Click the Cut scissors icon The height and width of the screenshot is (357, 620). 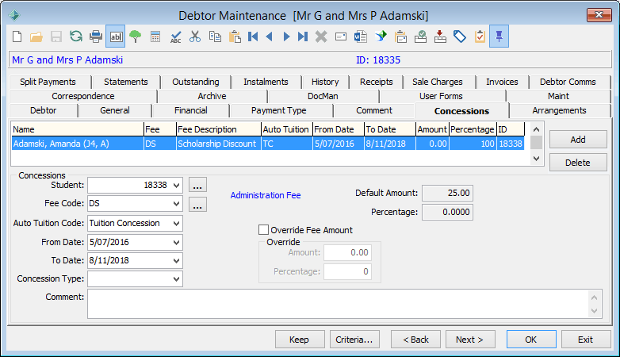point(195,36)
